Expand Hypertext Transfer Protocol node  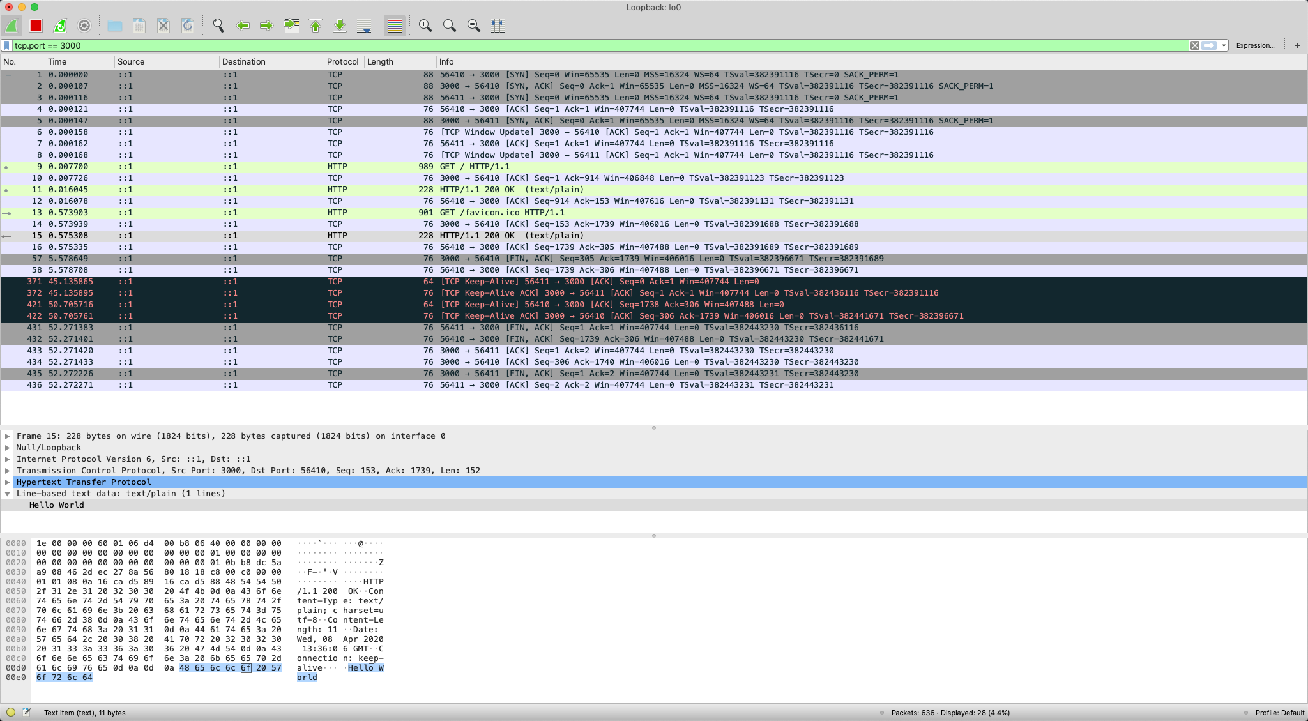coord(8,482)
